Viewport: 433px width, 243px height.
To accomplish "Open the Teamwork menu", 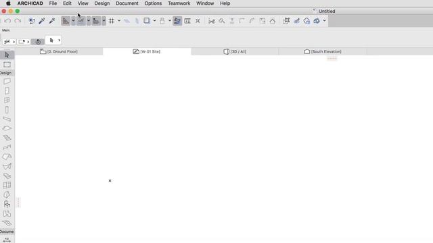I will [x=179, y=3].
